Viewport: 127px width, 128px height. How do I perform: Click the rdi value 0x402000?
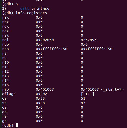[x=45, y=40]
